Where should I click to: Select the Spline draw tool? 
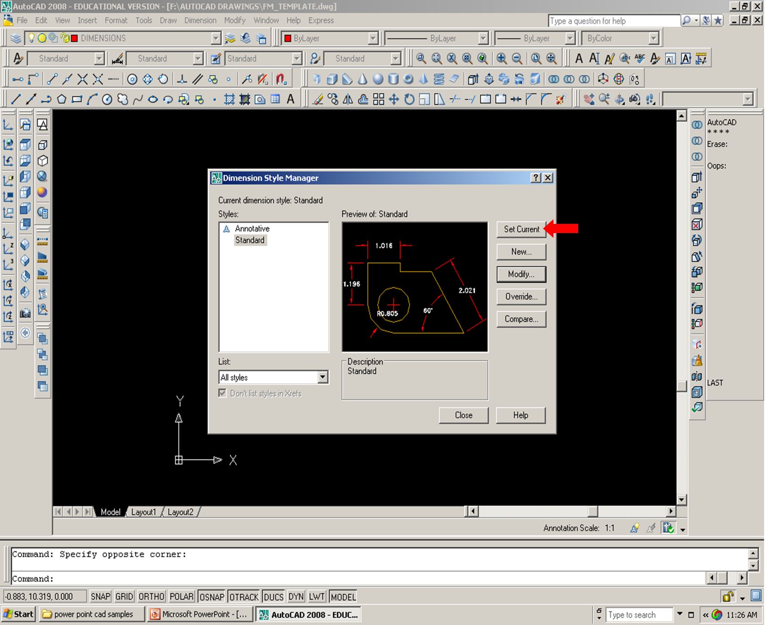137,99
